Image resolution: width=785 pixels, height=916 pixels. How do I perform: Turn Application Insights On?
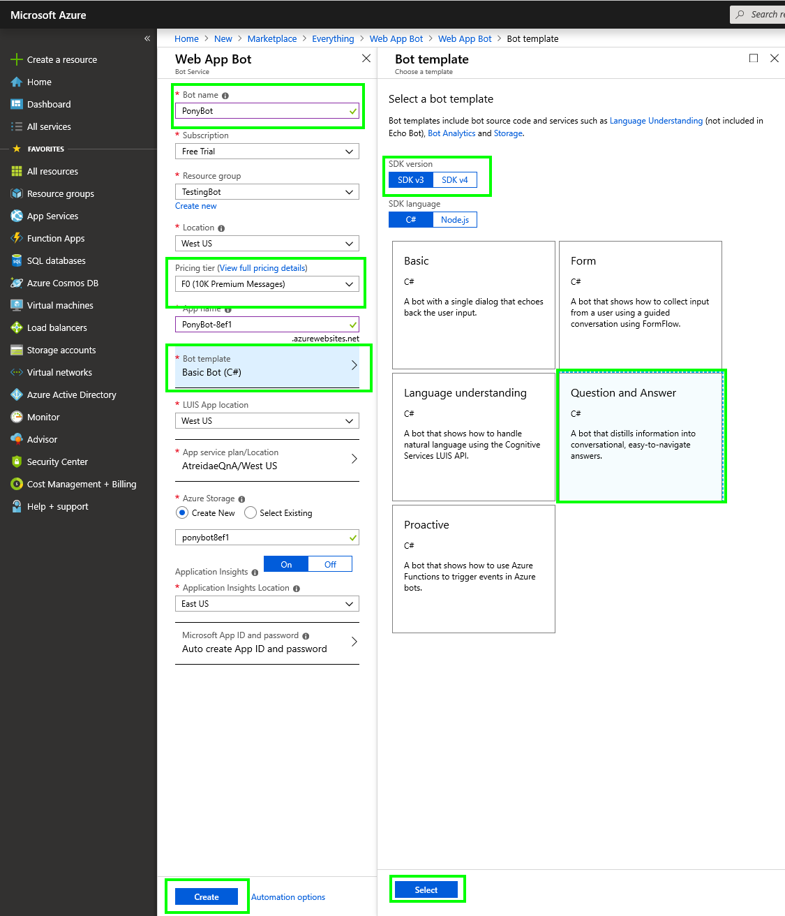[286, 564]
